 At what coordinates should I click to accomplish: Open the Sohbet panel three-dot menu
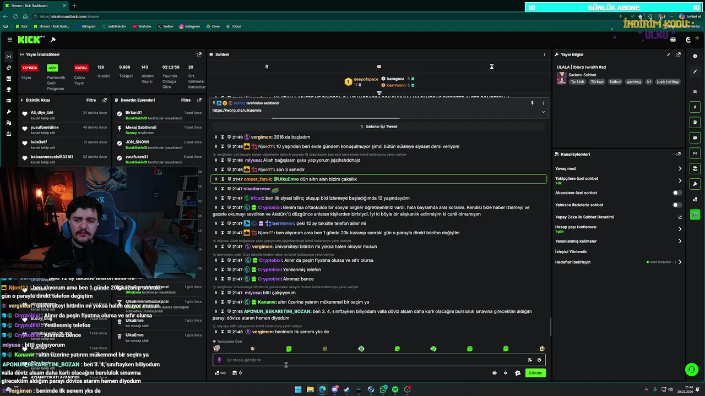tap(545, 54)
